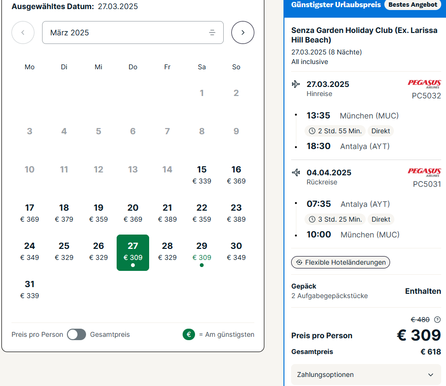The width and height of the screenshot is (446, 386).
Task: Click the outbound flight airplane icon
Action: (296, 84)
